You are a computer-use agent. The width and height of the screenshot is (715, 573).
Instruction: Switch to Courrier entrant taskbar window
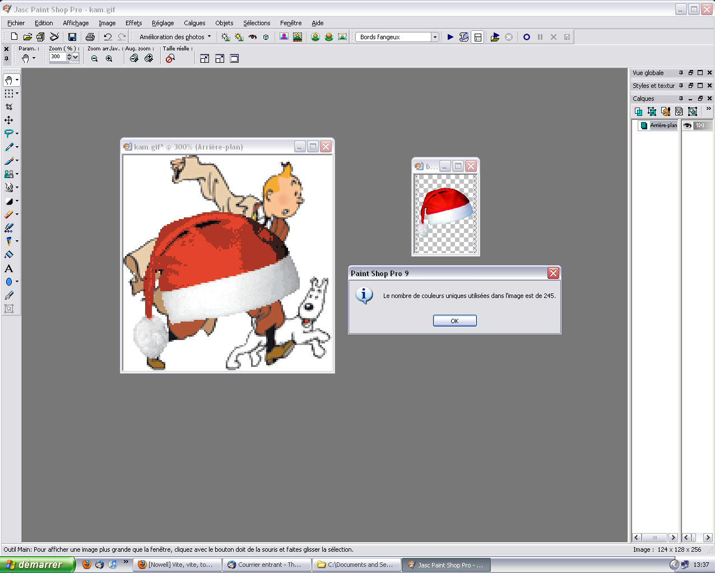268,565
